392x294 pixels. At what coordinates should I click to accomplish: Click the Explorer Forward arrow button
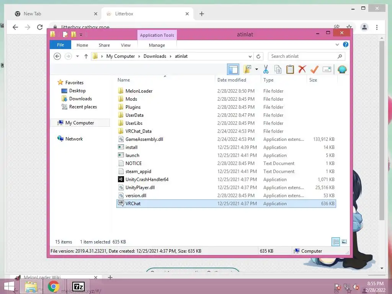point(68,56)
